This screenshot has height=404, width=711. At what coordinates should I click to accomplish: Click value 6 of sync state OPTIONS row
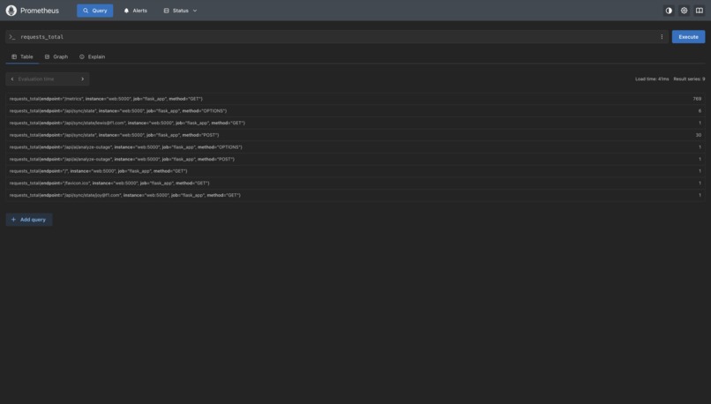700,110
